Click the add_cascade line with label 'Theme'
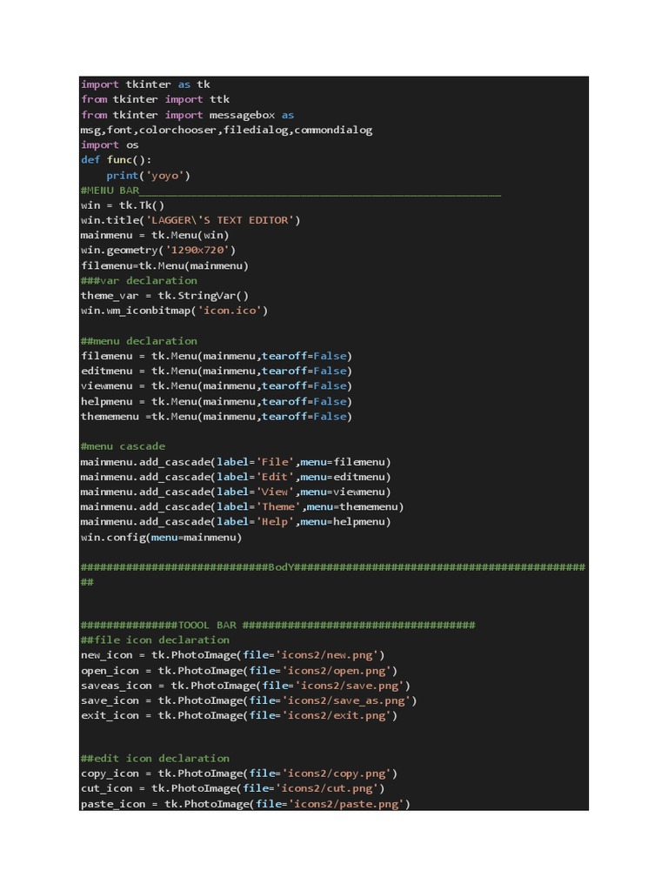 pyautogui.click(x=242, y=506)
